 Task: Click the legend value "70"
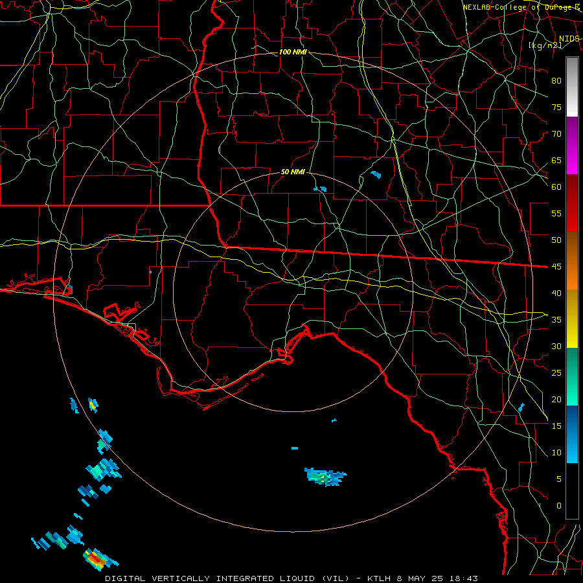(556, 134)
